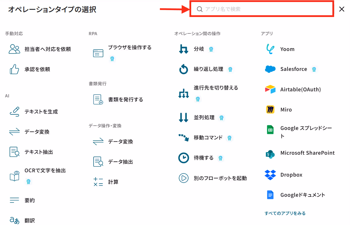Click the 翻訳 text label
Screen dimensions: 350x225
tap(29, 221)
